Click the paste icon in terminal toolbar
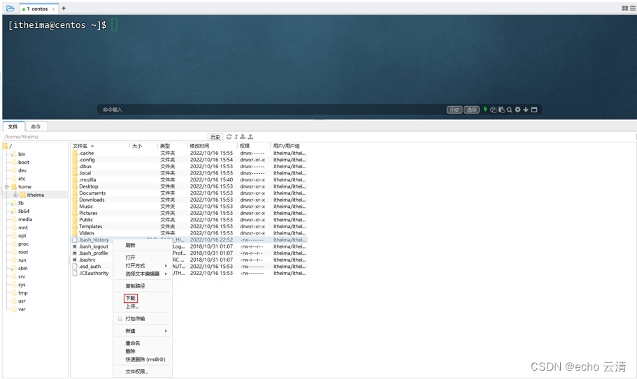Image resolution: width=637 pixels, height=379 pixels. click(x=501, y=110)
